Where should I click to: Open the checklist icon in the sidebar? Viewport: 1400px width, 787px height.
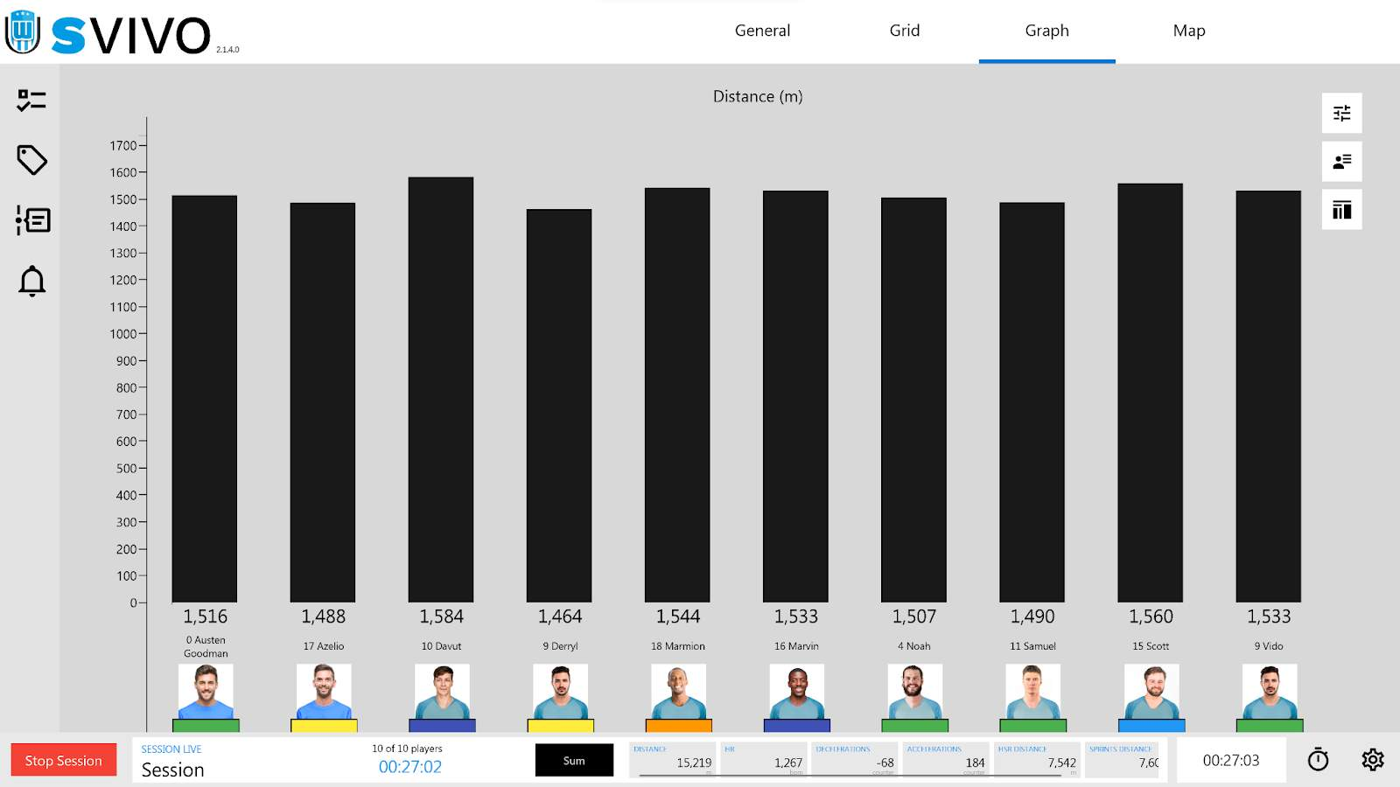tap(31, 101)
